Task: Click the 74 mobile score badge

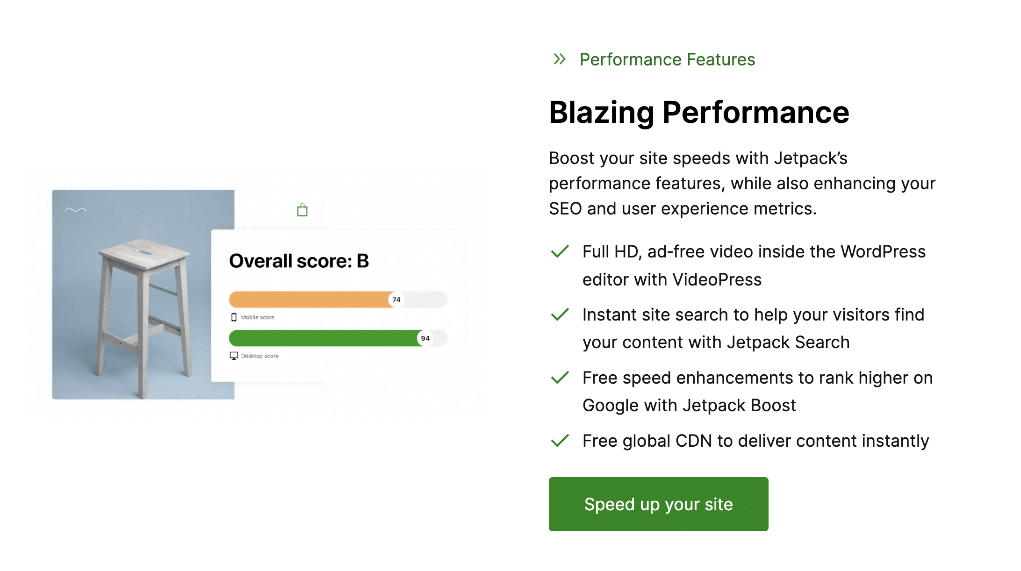Action: pos(396,300)
